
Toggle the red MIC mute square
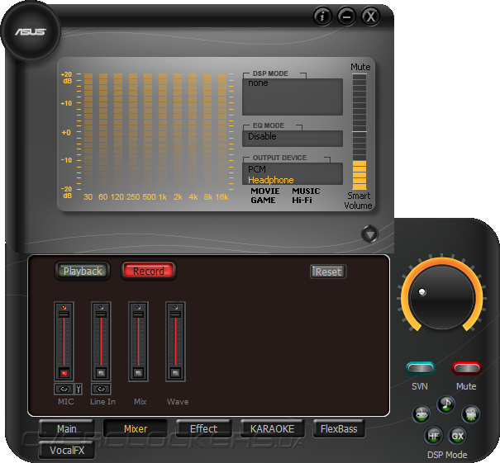click(x=64, y=372)
